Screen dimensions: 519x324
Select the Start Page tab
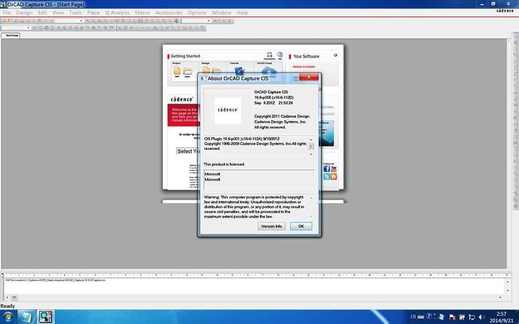11,35
